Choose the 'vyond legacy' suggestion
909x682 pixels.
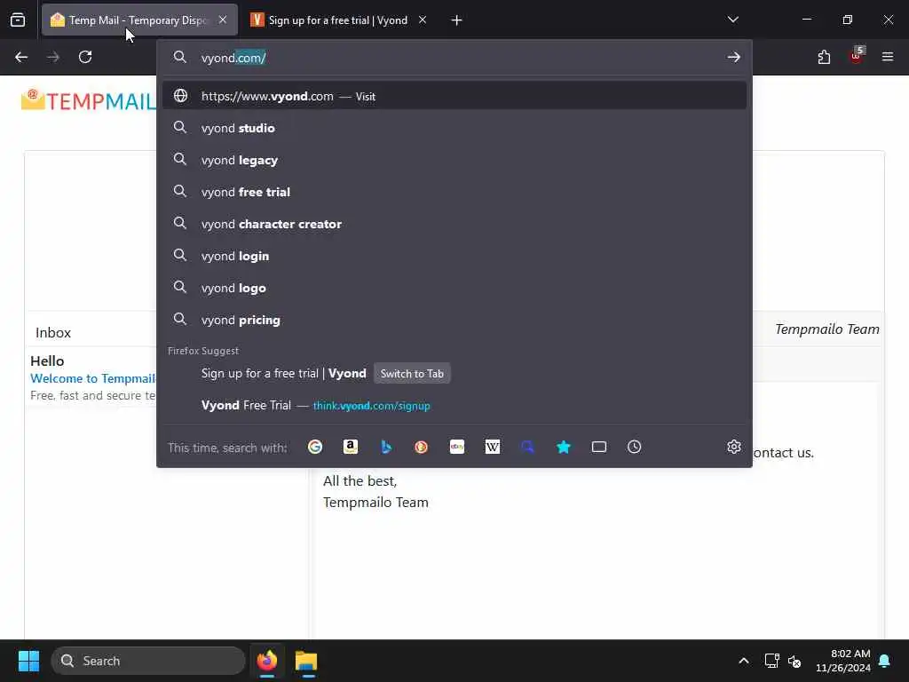[454, 160]
